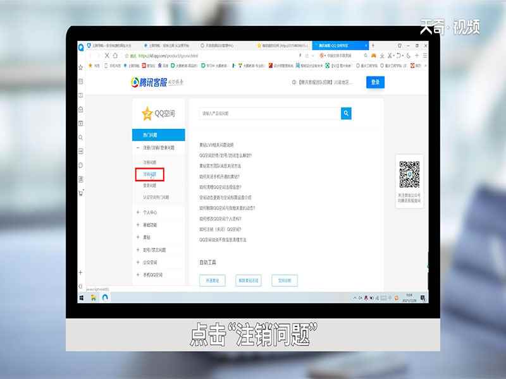The image size is (506, 379).
Task: Click the home icon in the address bar
Action: 115,56
